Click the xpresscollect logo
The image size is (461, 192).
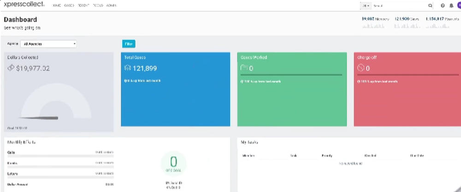coord(24,5)
